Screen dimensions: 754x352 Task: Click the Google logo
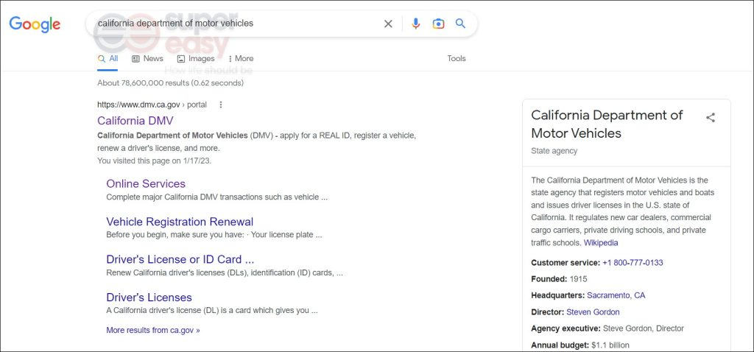35,24
